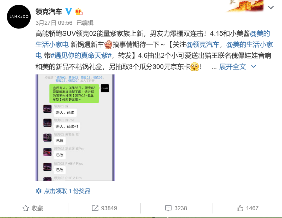Open the post options chevron menu
Viewport: 282px width, 218px height.
coord(271,7)
